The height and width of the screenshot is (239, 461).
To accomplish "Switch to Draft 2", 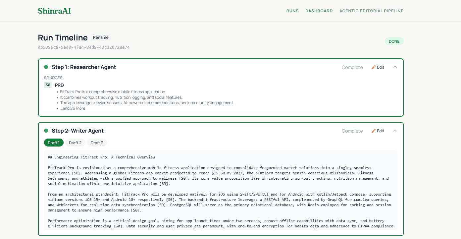I will [x=75, y=143].
